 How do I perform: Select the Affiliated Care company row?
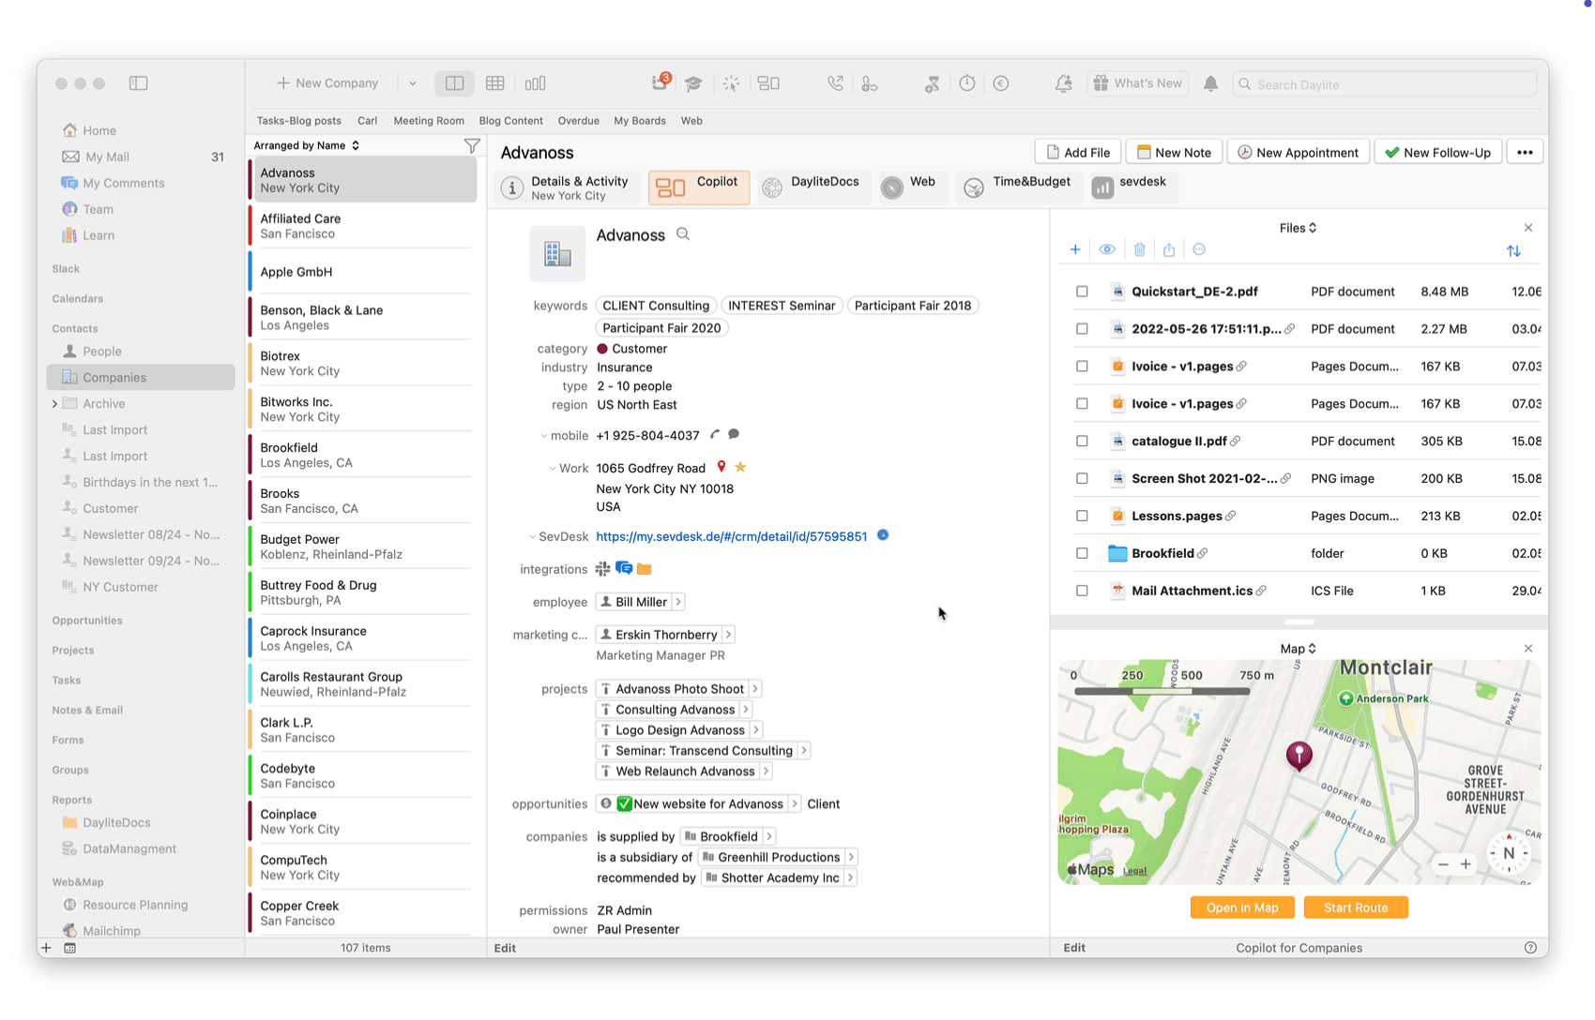[363, 226]
